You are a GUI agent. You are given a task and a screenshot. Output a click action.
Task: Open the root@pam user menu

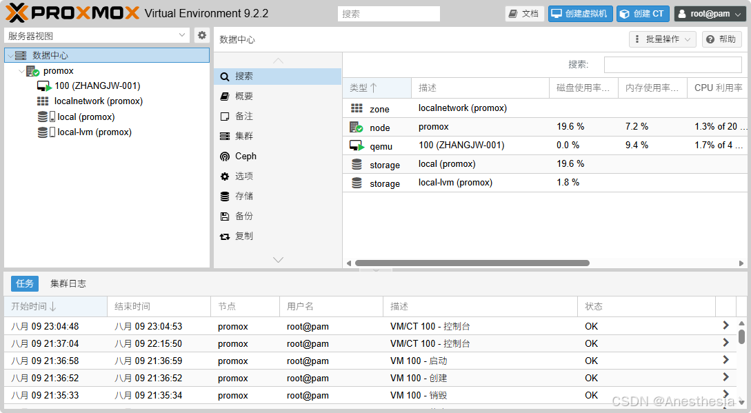pyautogui.click(x=710, y=14)
